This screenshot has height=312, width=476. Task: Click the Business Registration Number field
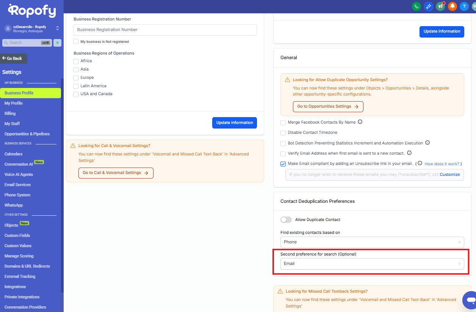tap(165, 30)
